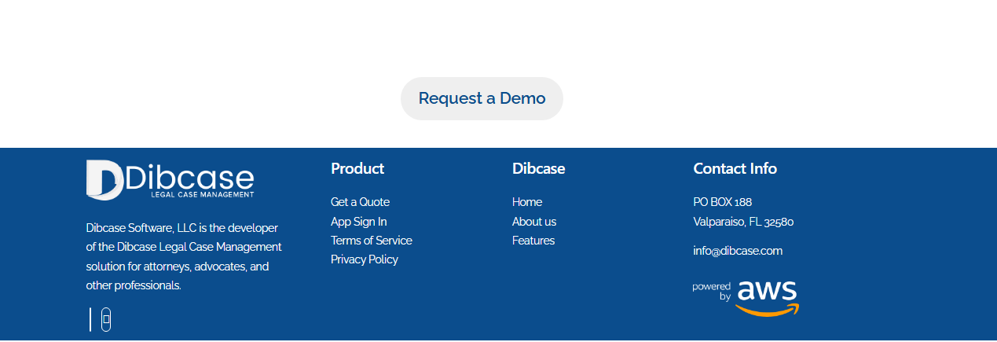Click the powered by AWS logo
Viewport: 997px width, 342px height.
click(x=746, y=298)
